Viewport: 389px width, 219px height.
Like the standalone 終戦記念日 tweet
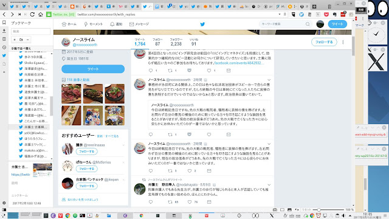[x=190, y=171]
